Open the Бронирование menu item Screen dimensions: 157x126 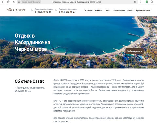tap(143, 10)
